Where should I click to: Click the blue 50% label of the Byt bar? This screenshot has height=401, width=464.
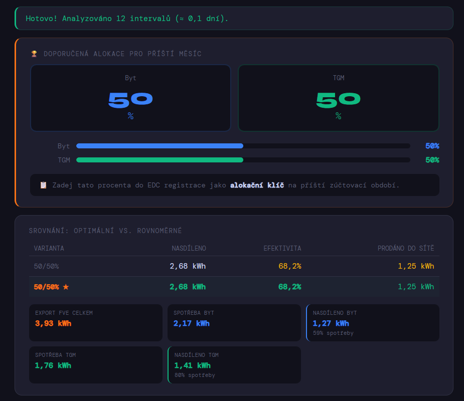coord(432,146)
